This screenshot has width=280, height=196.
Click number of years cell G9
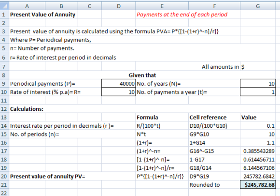pyautogui.click(x=258, y=84)
